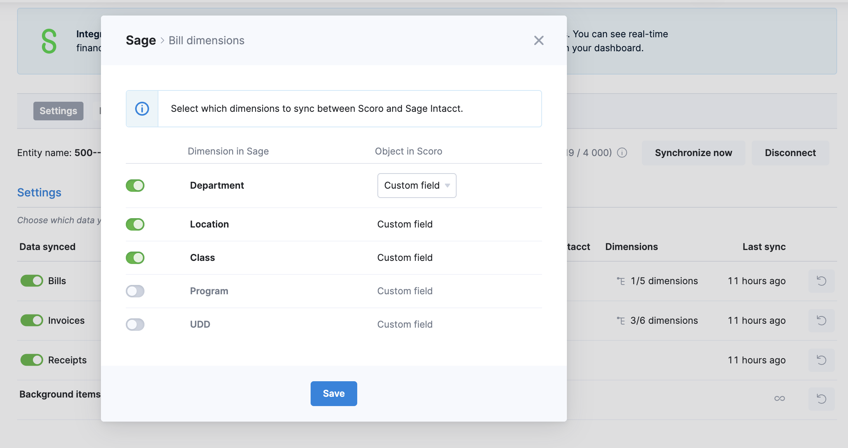This screenshot has width=848, height=448.
Task: Click the Program row's Custom field text
Action: (405, 291)
